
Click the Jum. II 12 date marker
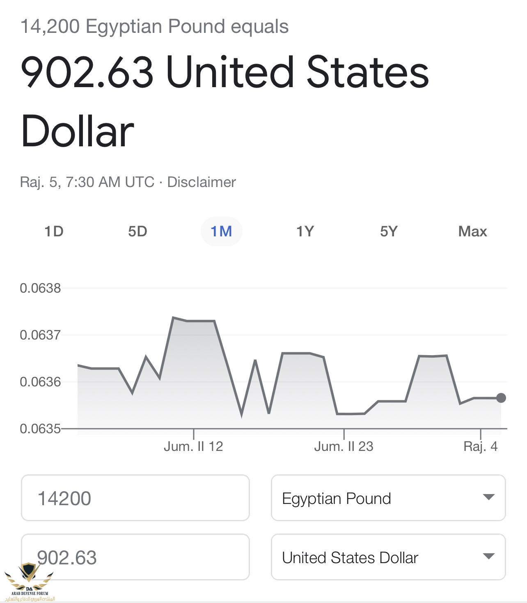point(193,446)
